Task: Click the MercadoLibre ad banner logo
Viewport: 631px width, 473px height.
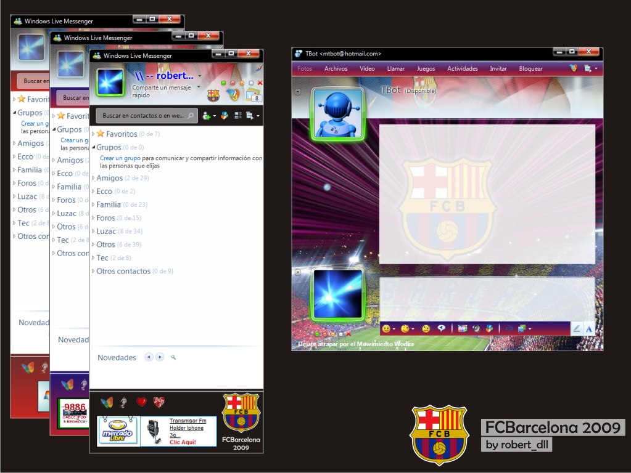Action: tap(118, 431)
